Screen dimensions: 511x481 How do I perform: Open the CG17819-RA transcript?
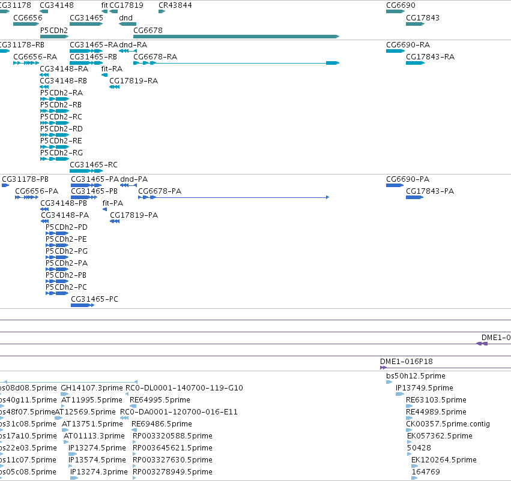pyautogui.click(x=134, y=81)
